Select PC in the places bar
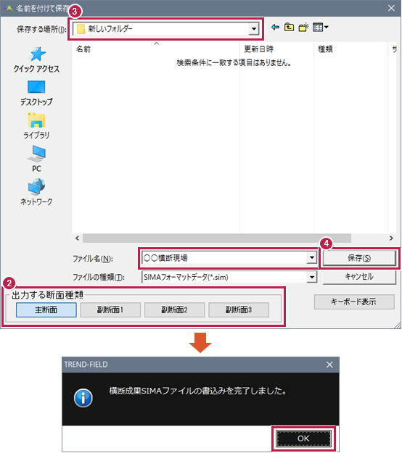Screen dimensions: 402x453 coord(36,159)
